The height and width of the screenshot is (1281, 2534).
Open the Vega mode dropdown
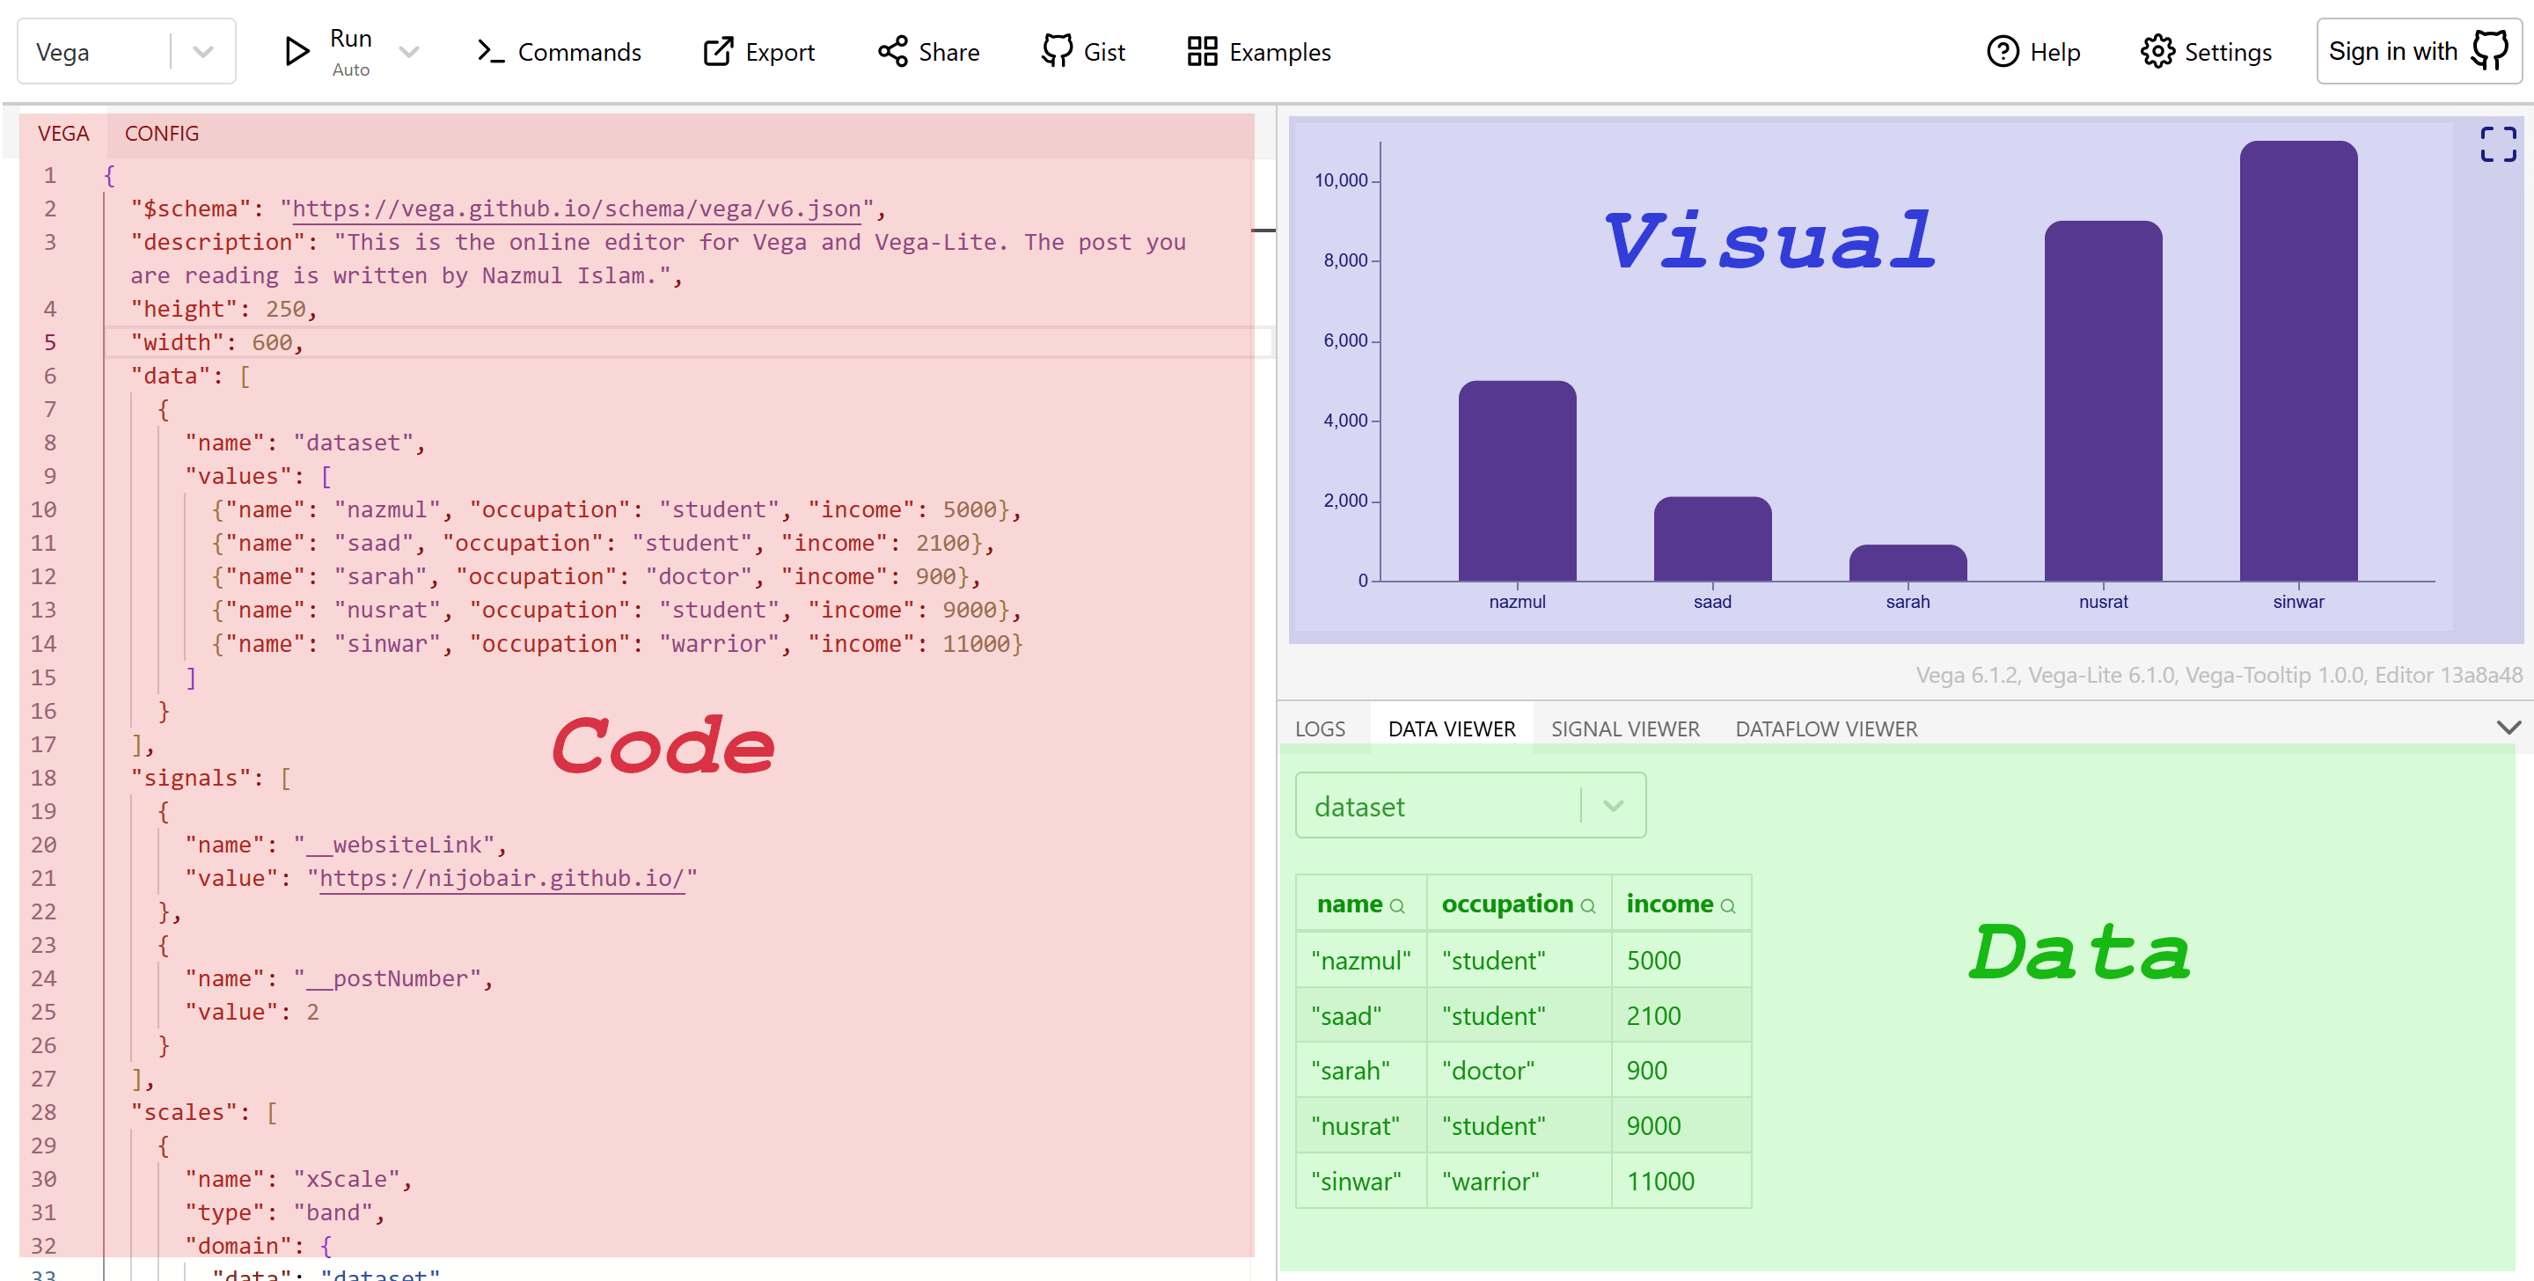pyautogui.click(x=126, y=51)
